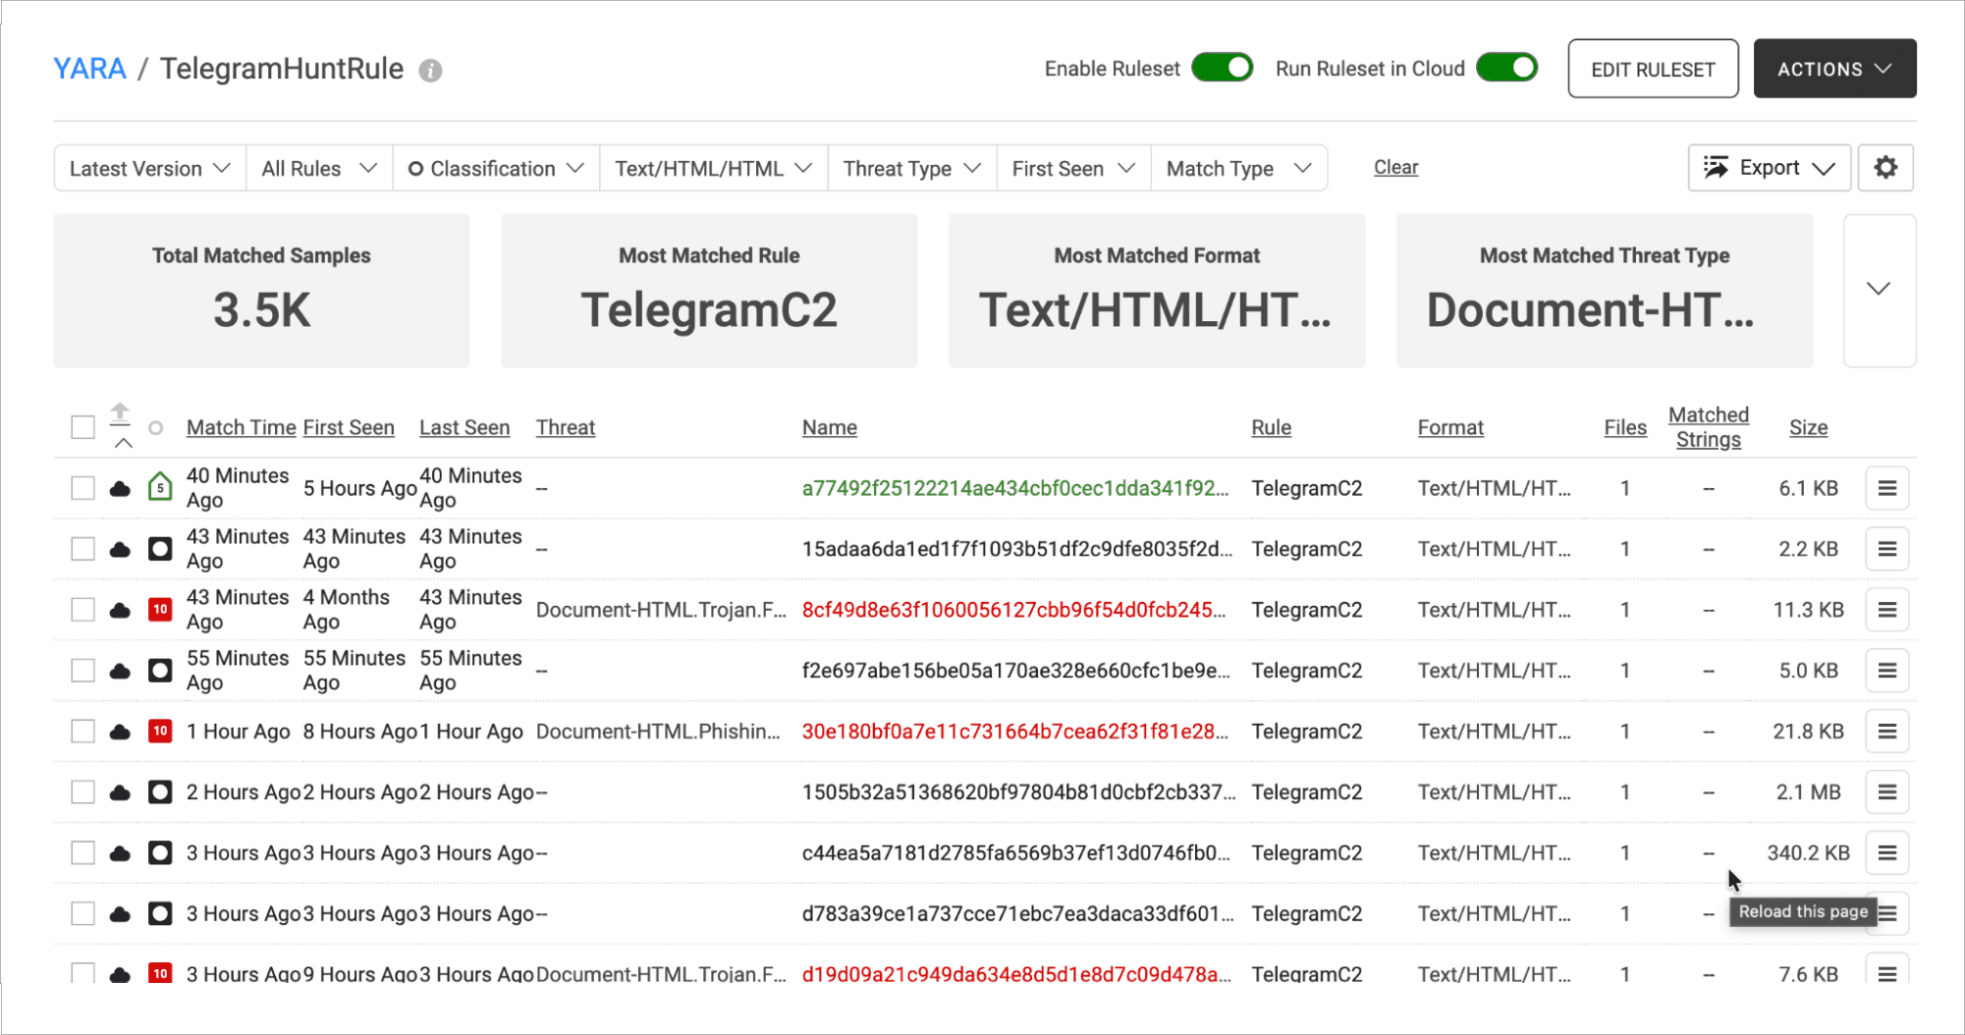Go to YARA breadcrumb link
This screenshot has width=1965, height=1035.
tap(89, 69)
